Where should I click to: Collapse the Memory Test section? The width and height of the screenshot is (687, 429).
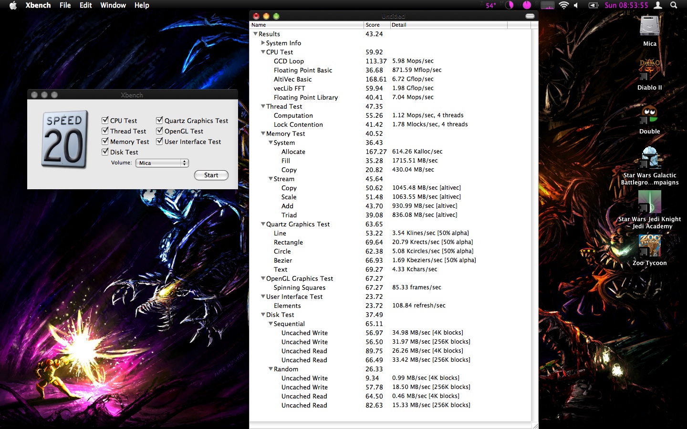[x=263, y=133]
